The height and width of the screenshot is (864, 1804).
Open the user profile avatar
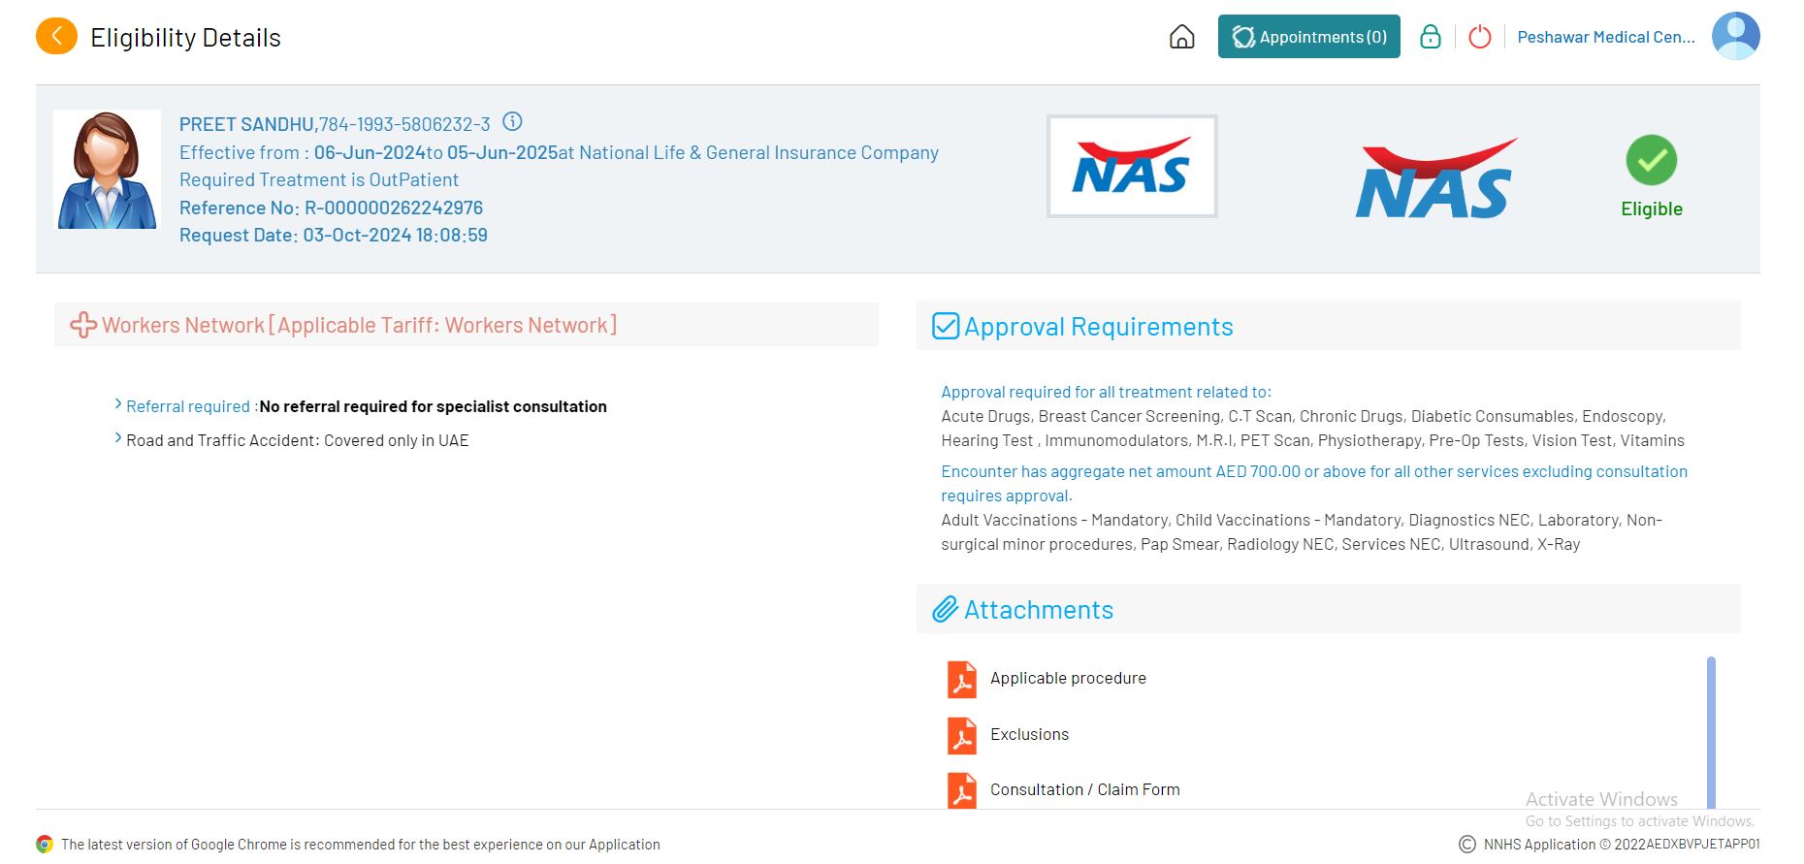1734,37
